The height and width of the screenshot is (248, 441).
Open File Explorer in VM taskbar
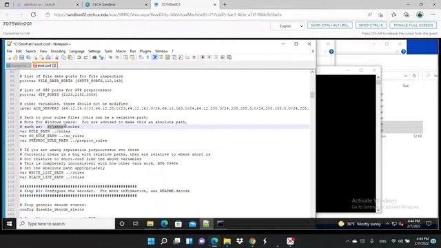pyautogui.click(x=150, y=224)
